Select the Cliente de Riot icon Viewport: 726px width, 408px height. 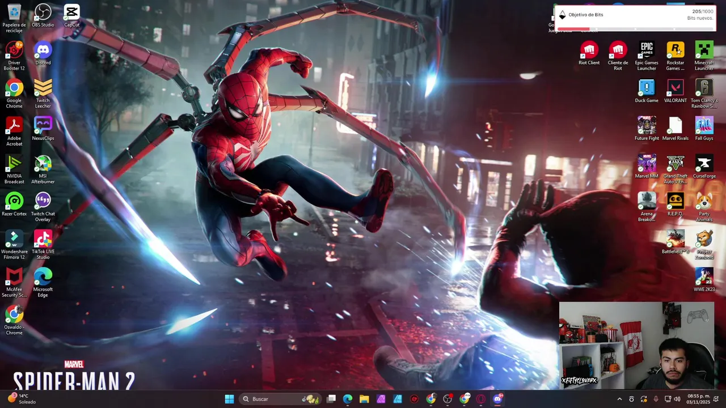618,56
